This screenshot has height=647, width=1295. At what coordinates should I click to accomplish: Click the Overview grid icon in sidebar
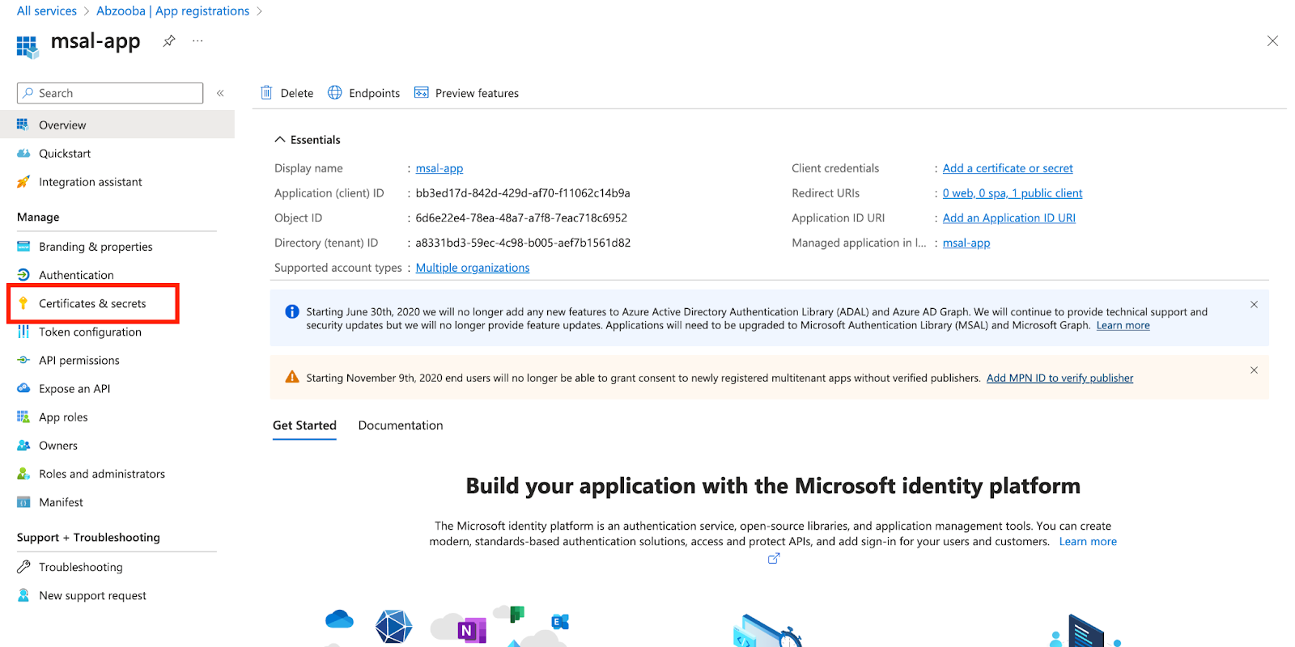pyautogui.click(x=23, y=125)
